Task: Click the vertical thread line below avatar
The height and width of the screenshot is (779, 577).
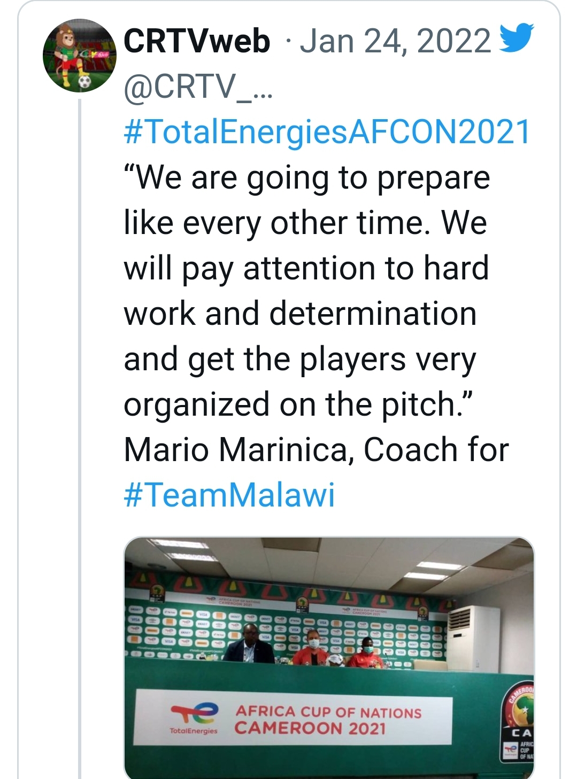Action: (80, 427)
